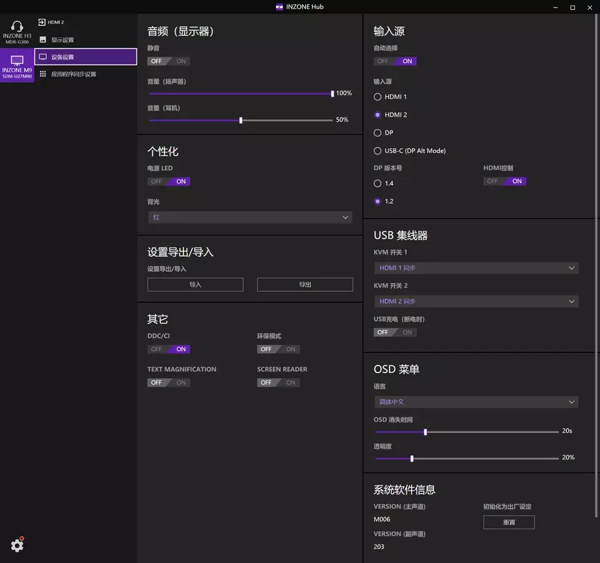Screen dimensions: 600x563
Task: Click the OSD 菜单 section heading
Action: [x=396, y=369]
